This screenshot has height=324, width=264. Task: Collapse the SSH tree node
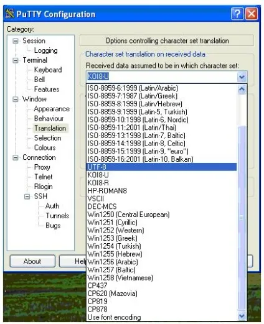click(x=27, y=197)
